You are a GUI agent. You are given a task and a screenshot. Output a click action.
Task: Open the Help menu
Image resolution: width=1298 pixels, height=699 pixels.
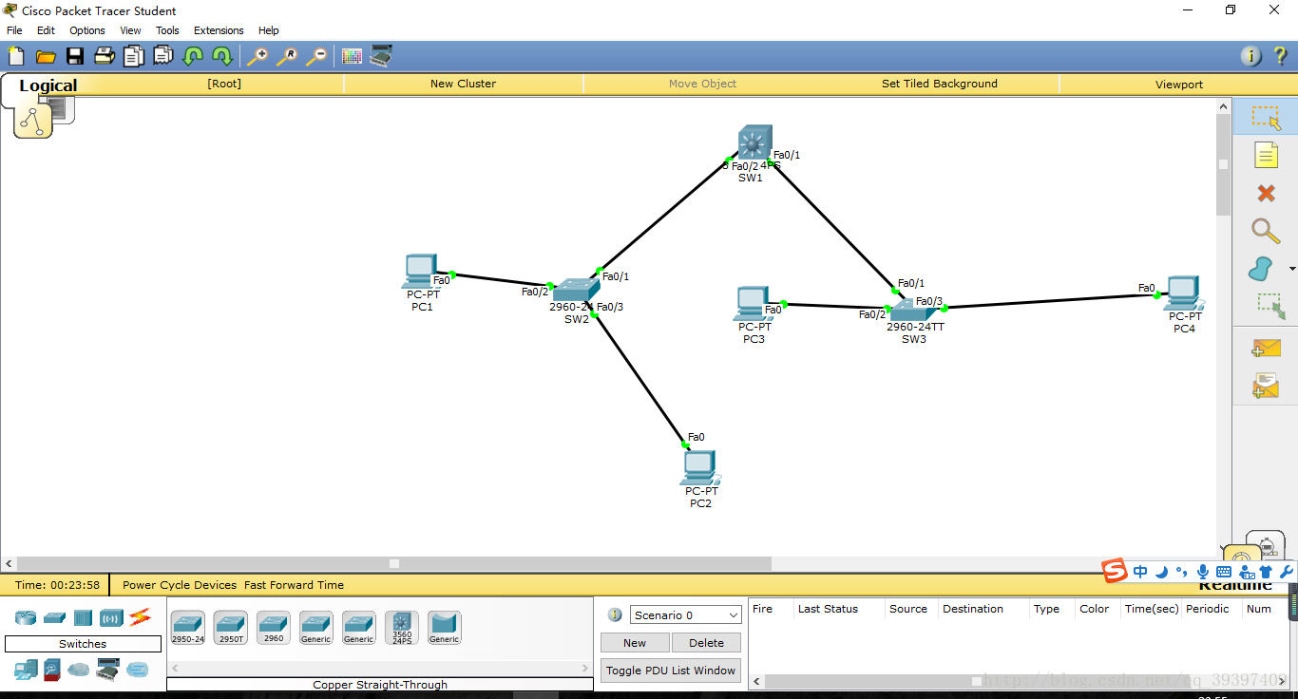coord(269,30)
